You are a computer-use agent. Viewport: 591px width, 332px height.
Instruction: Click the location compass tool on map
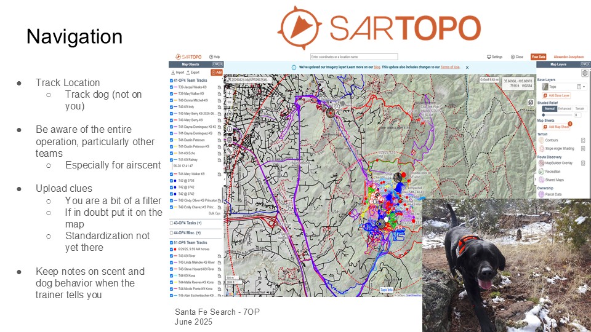pyautogui.click(x=229, y=113)
